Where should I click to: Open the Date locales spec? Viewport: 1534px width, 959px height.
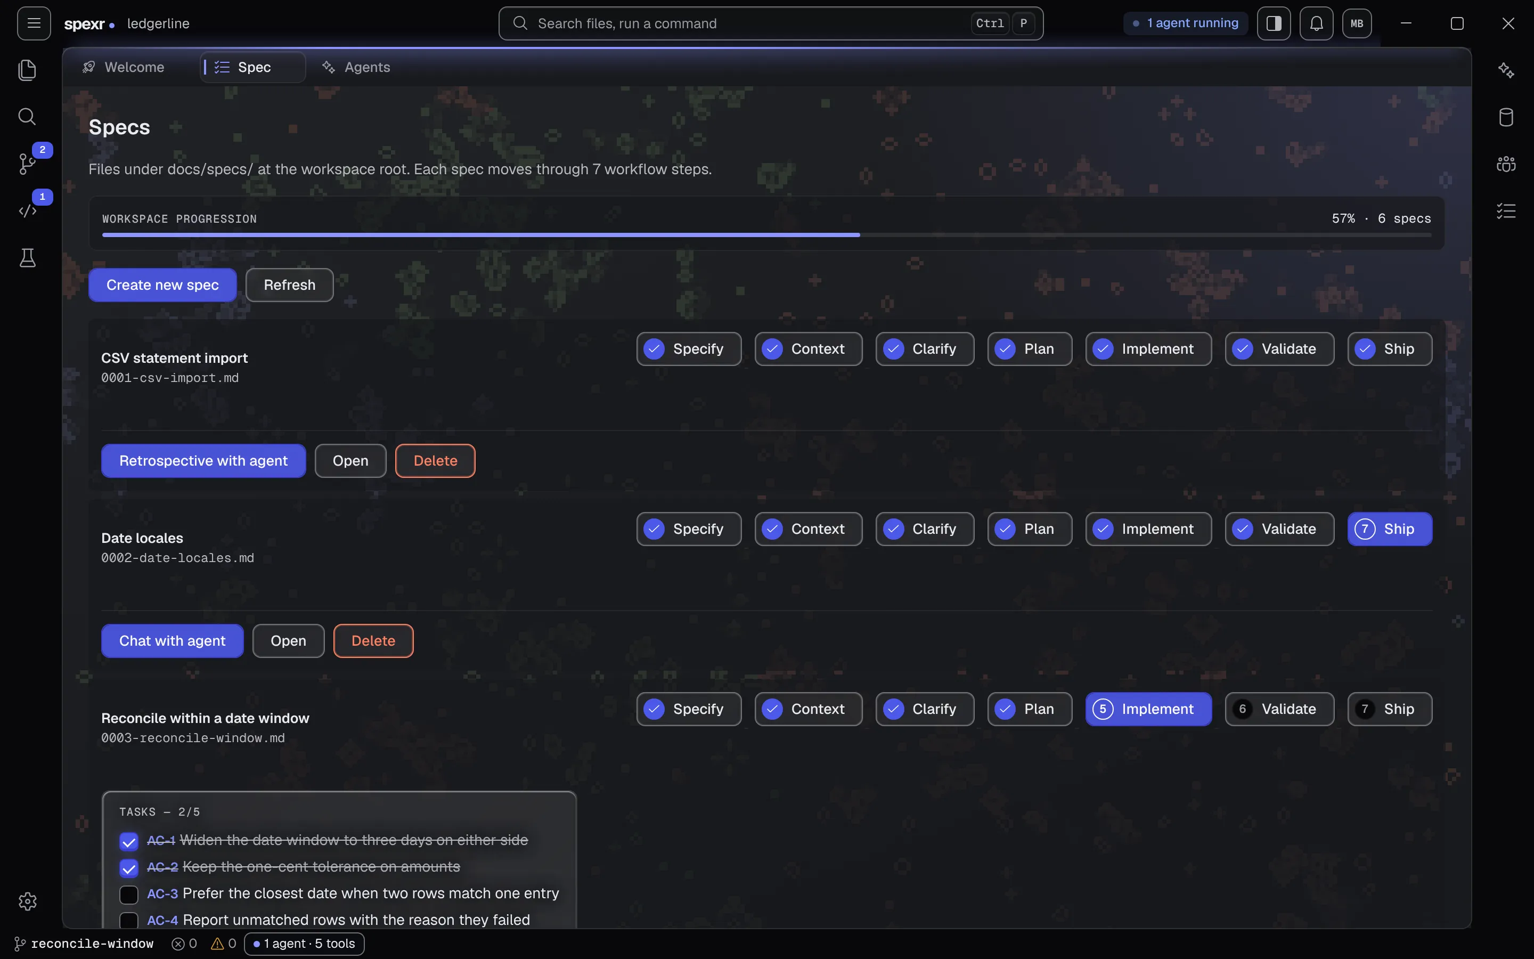pos(288,640)
